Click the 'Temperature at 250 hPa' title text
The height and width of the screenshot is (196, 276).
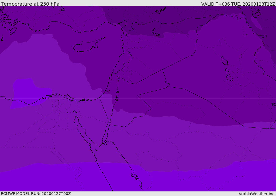tap(30, 4)
